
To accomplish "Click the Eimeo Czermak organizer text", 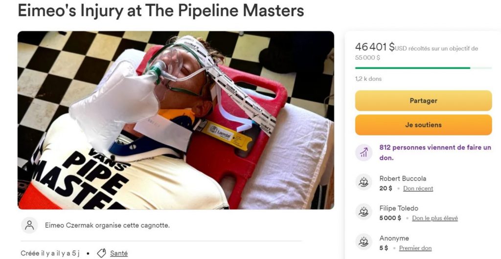I will tap(107, 225).
